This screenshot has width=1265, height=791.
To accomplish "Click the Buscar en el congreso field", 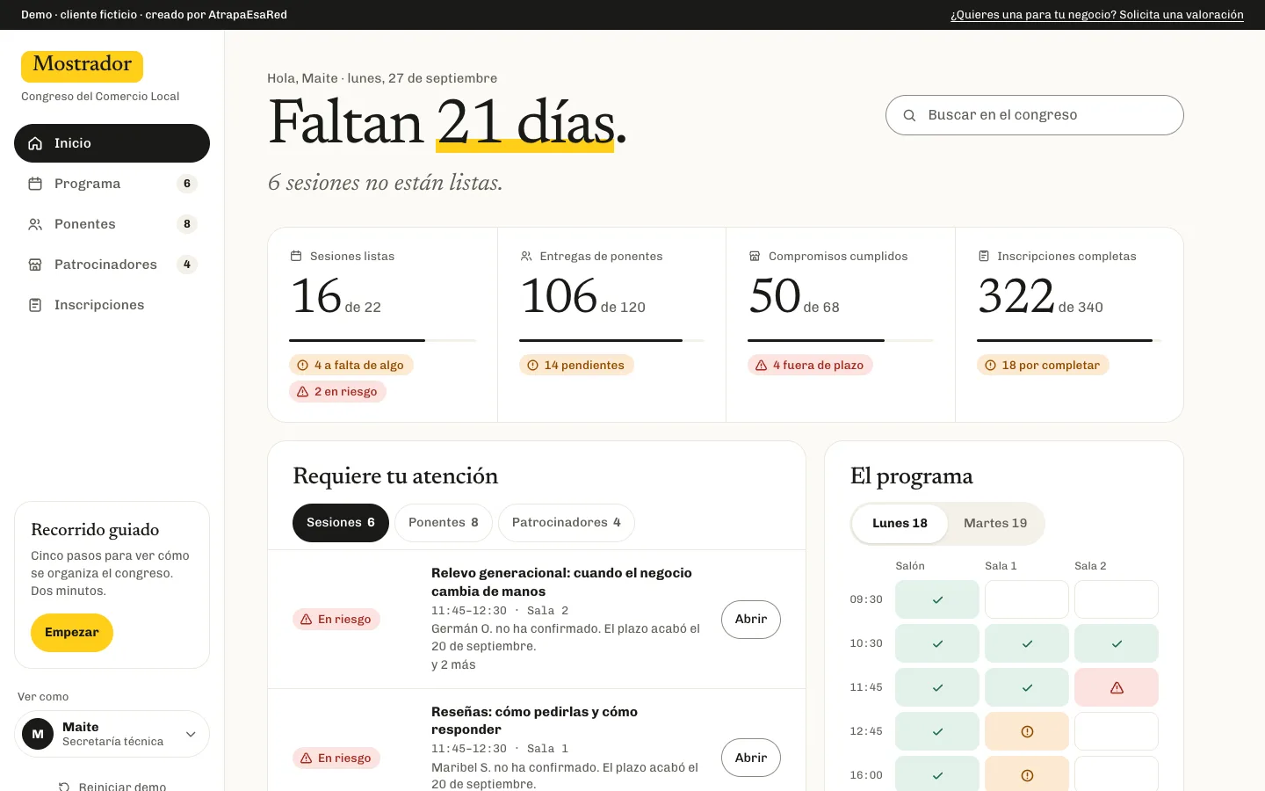I will click(x=1035, y=115).
